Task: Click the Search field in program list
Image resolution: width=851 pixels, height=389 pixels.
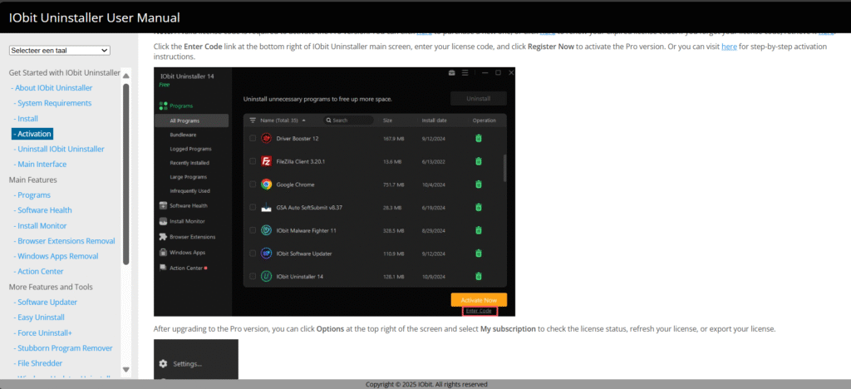Action: tap(348, 120)
